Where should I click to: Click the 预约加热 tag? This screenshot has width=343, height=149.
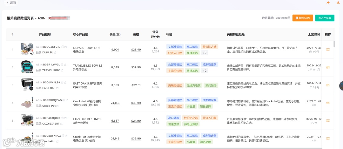pyautogui.click(x=211, y=85)
